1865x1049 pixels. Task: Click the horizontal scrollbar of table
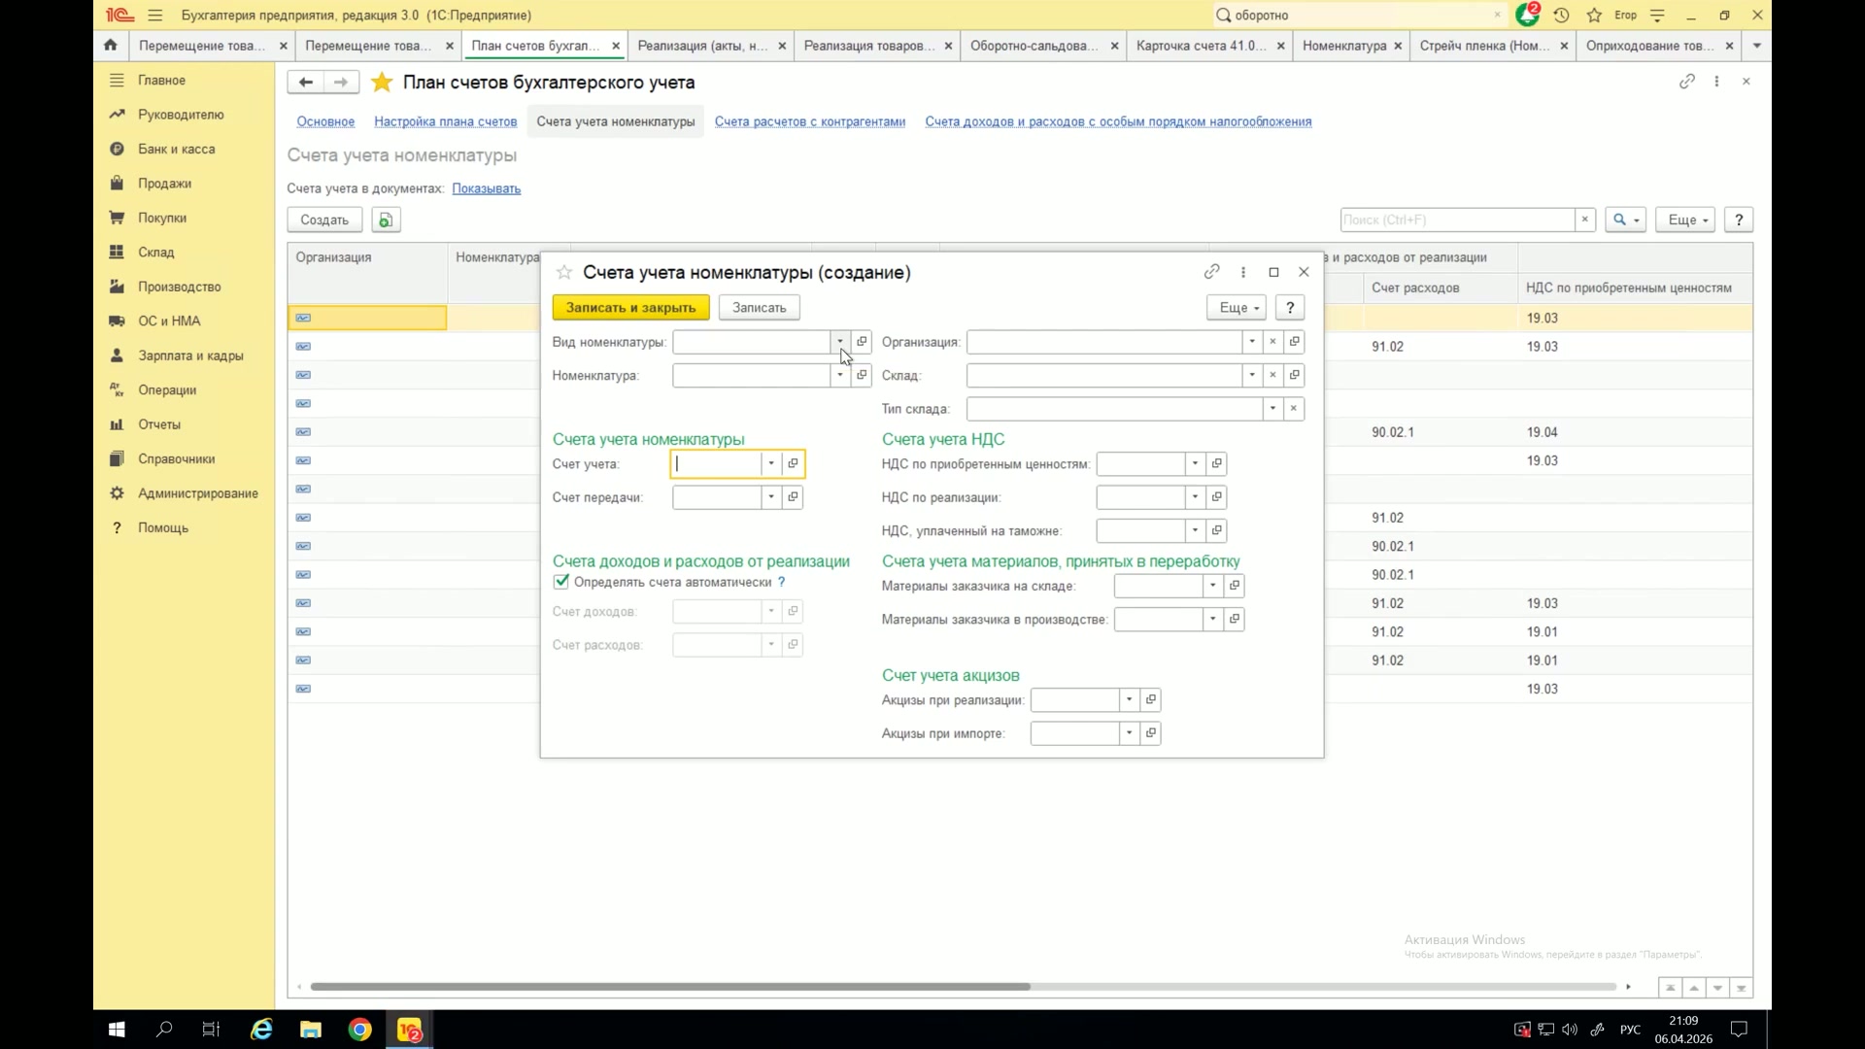point(670,987)
